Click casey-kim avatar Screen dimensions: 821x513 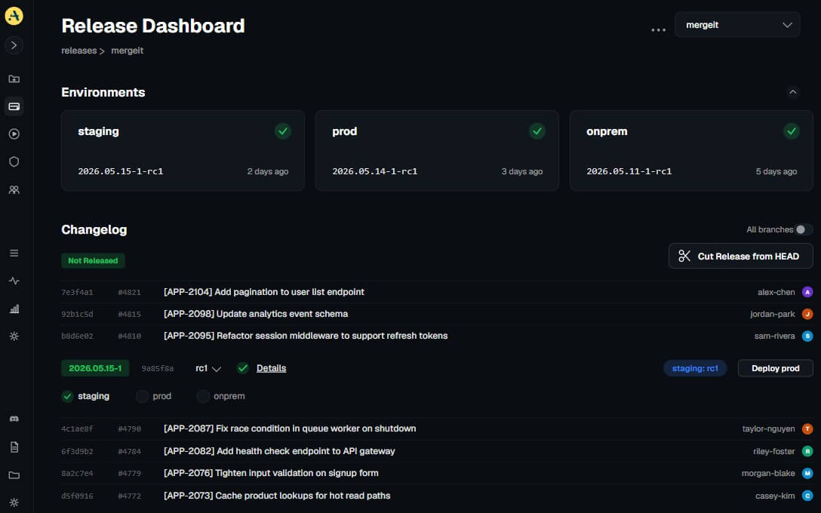tap(807, 496)
